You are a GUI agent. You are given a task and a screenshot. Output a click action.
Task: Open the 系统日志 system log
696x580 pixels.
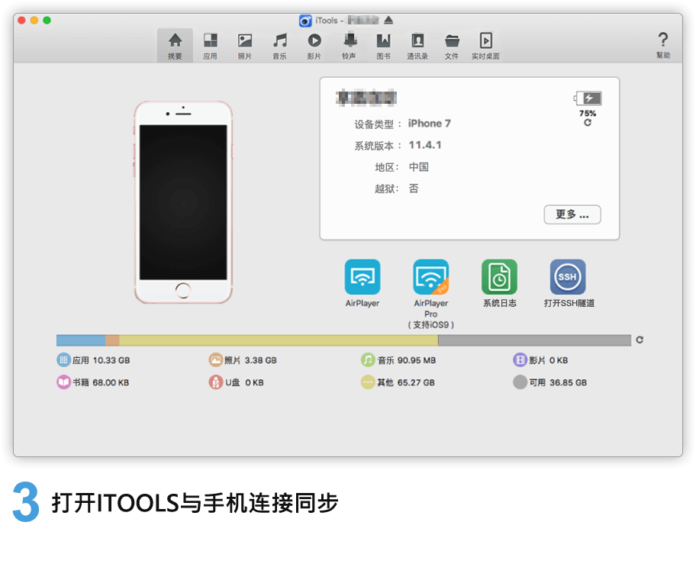(499, 277)
